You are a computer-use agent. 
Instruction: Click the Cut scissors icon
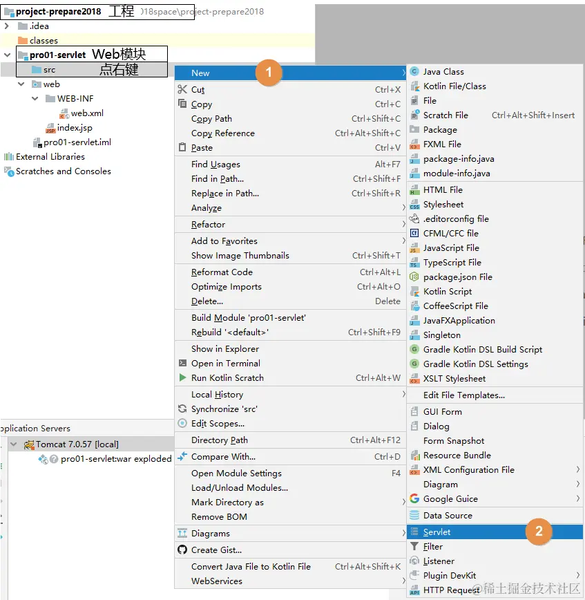click(182, 90)
